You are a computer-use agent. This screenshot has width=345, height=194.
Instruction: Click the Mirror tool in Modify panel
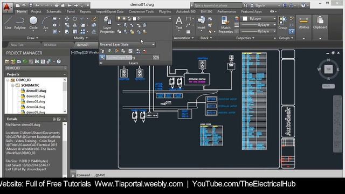tap(74, 25)
